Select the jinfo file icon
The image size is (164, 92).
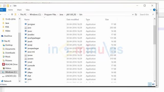(x=26, y=79)
